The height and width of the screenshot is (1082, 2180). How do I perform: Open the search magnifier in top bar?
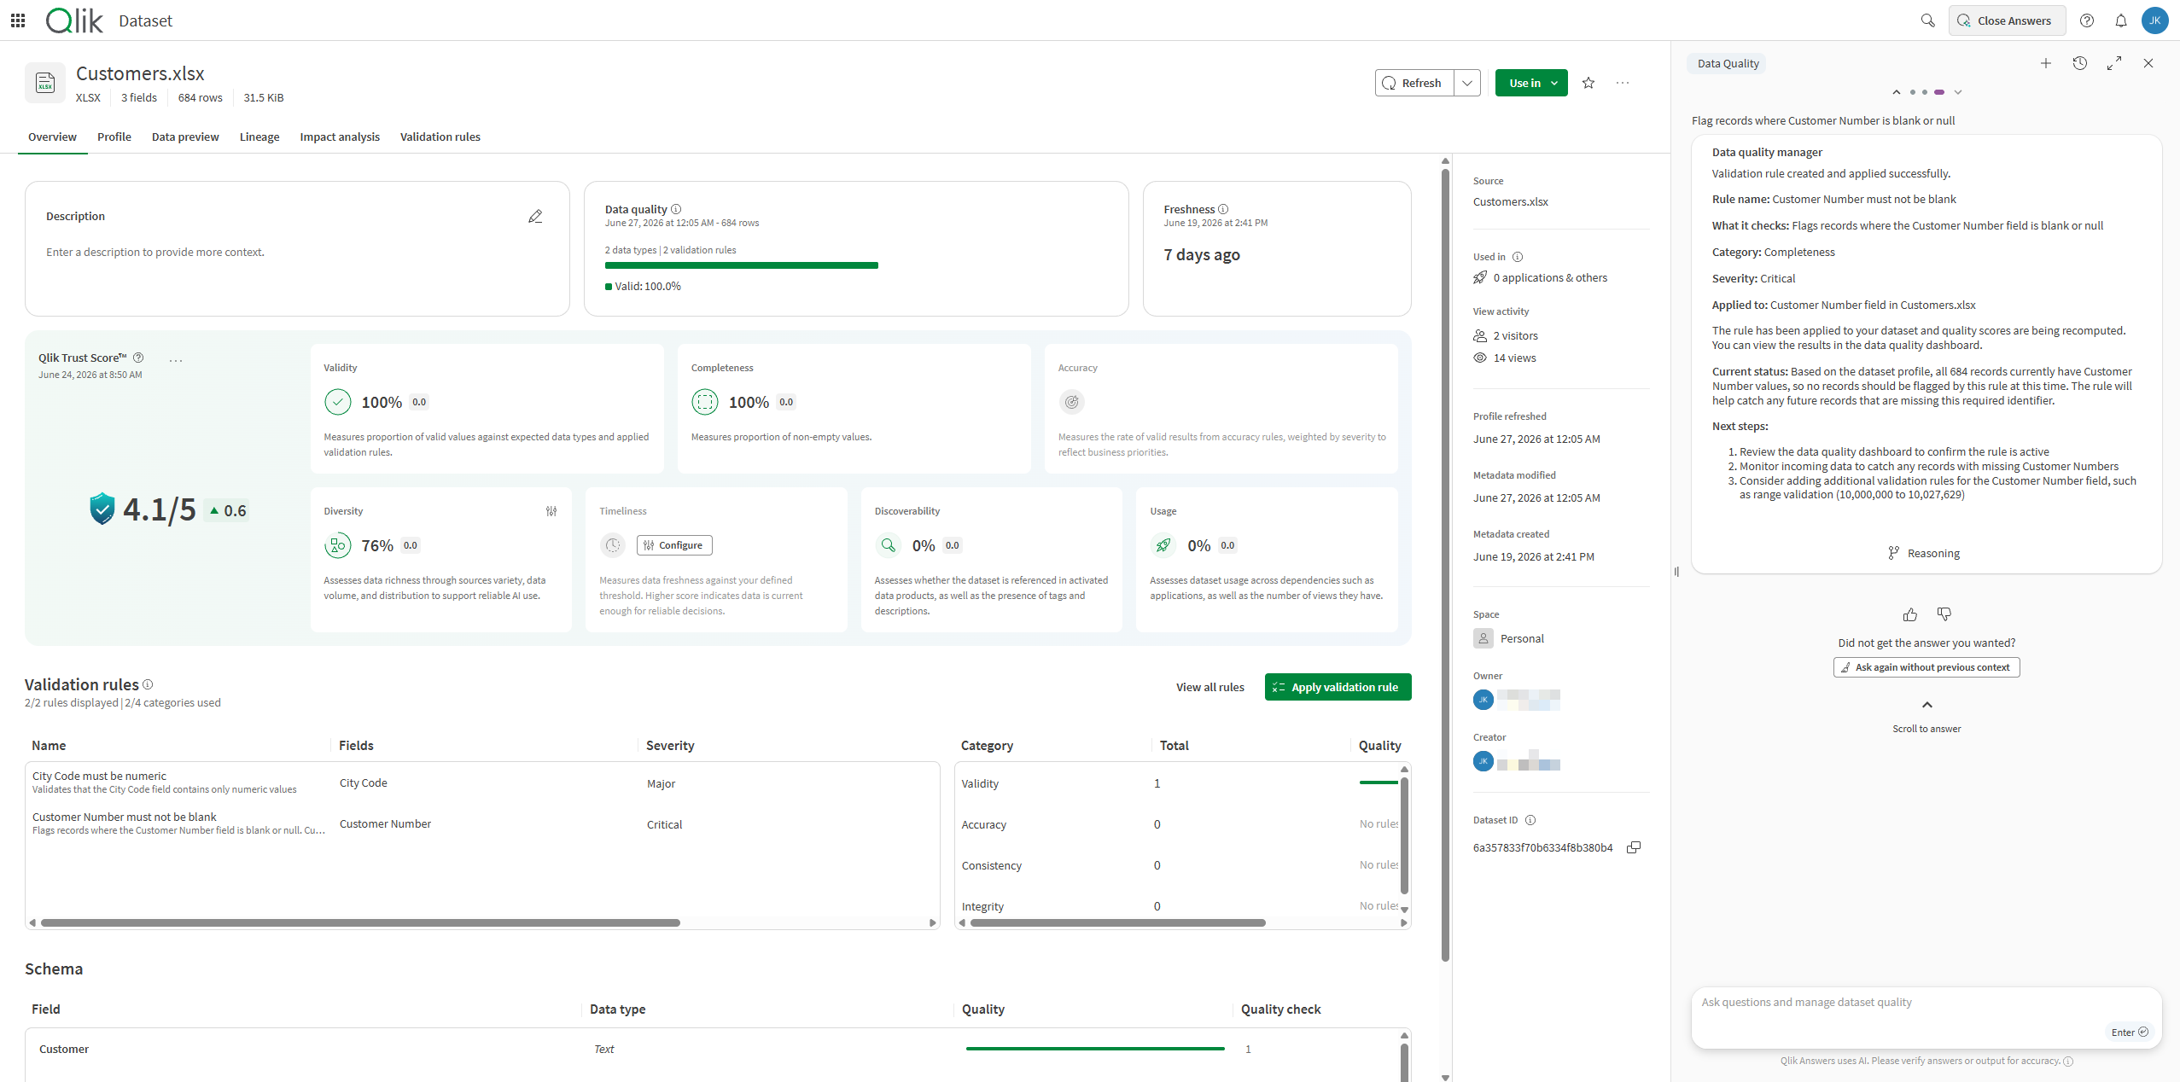coord(1927,20)
